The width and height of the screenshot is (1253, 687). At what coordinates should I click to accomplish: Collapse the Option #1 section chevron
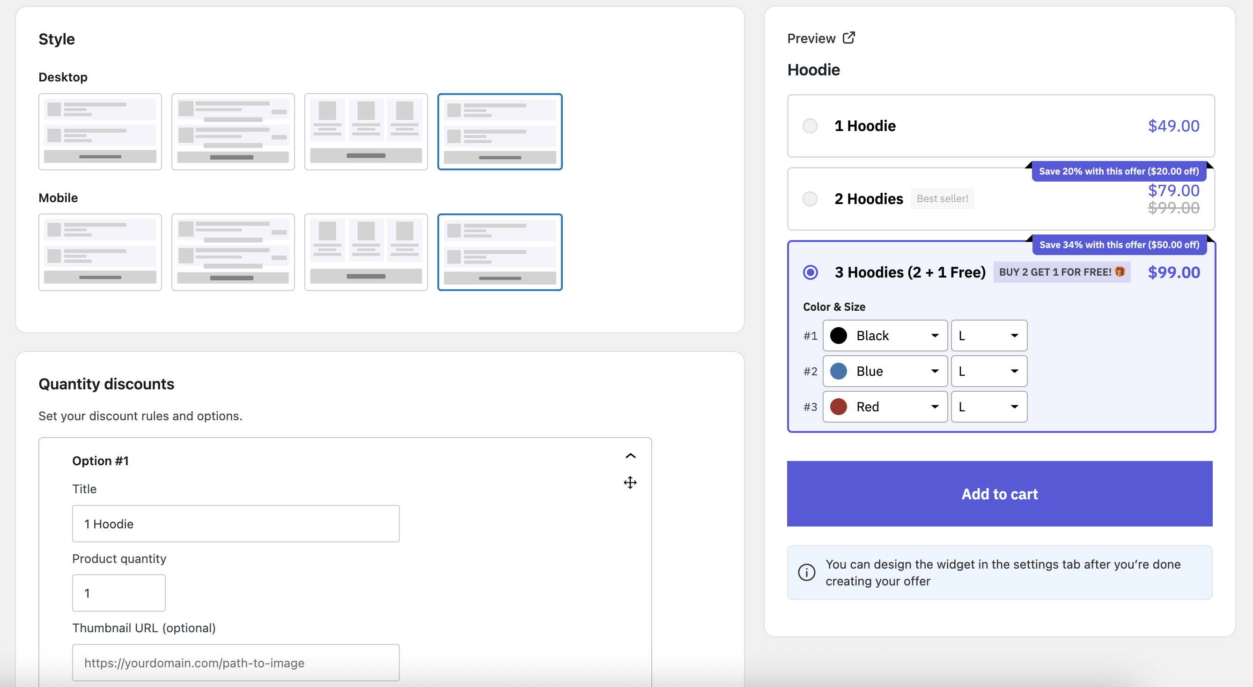tap(630, 455)
